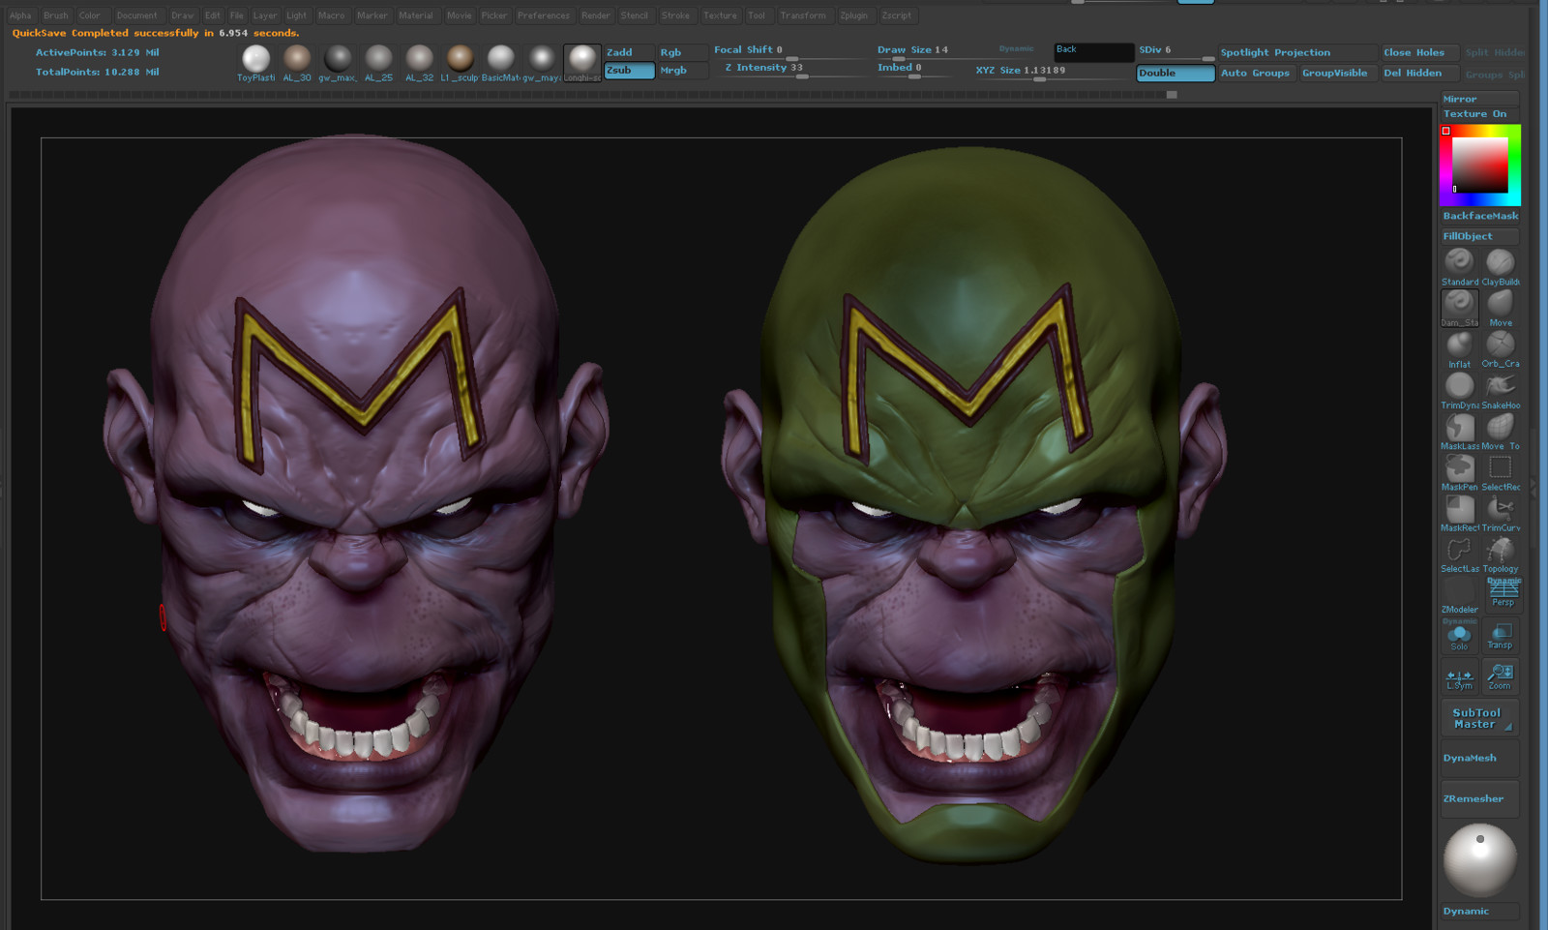
Task: Toggle L.Sym local symmetry
Action: pos(1459,676)
